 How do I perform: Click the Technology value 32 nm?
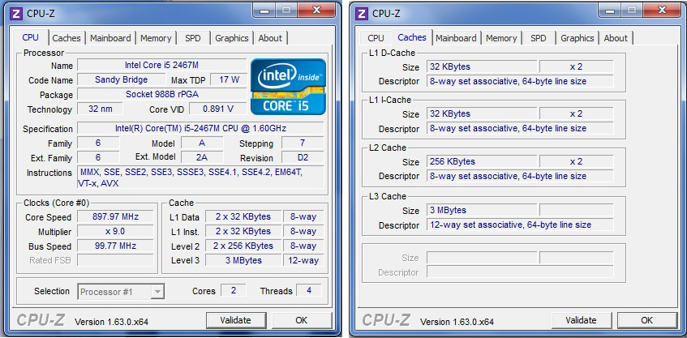(101, 109)
